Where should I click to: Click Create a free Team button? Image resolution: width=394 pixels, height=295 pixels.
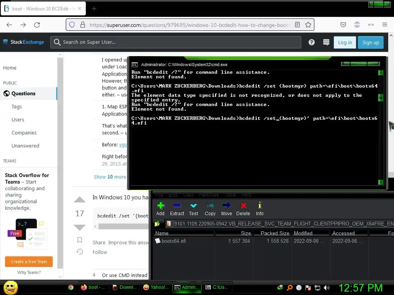click(x=29, y=262)
